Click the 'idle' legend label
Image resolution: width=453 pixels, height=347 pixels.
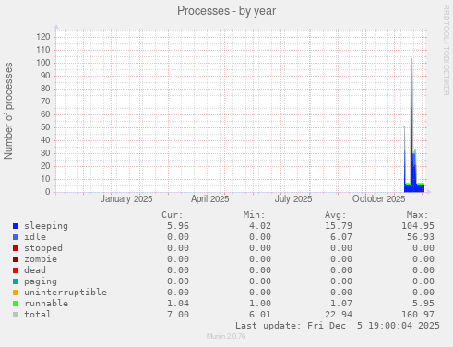point(35,237)
